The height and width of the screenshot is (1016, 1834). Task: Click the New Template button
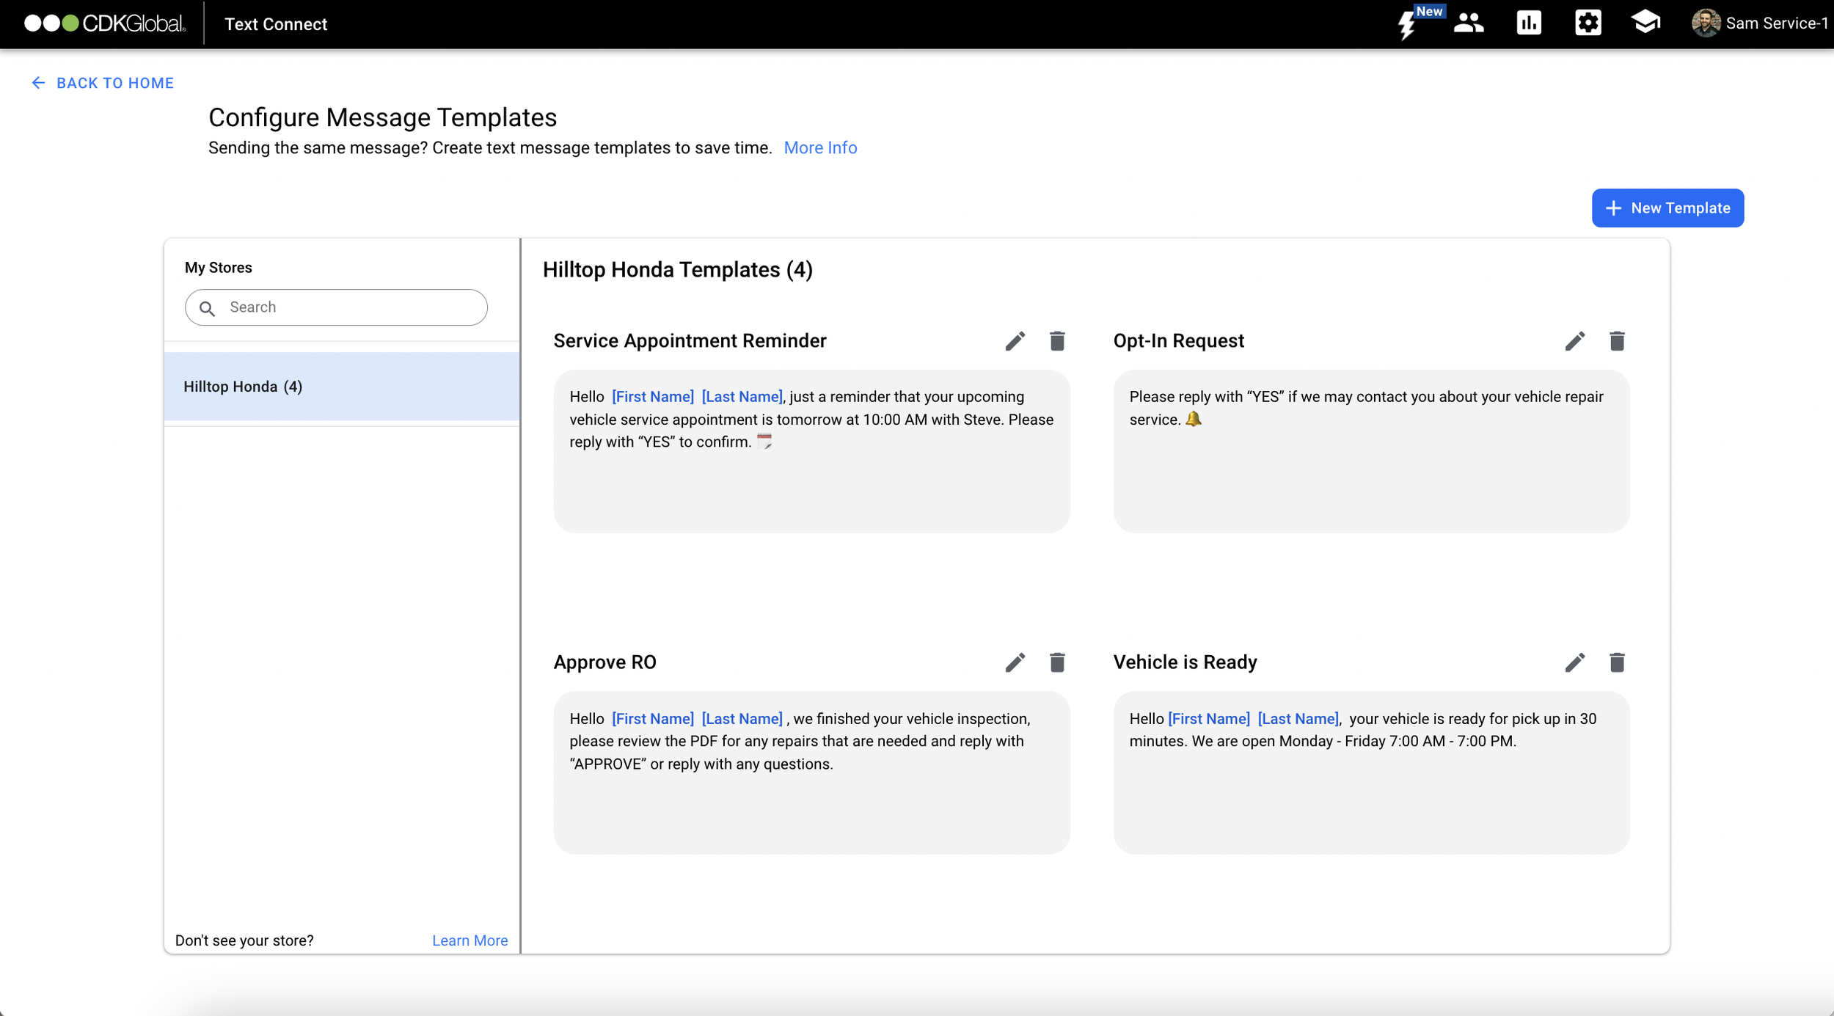tap(1667, 208)
